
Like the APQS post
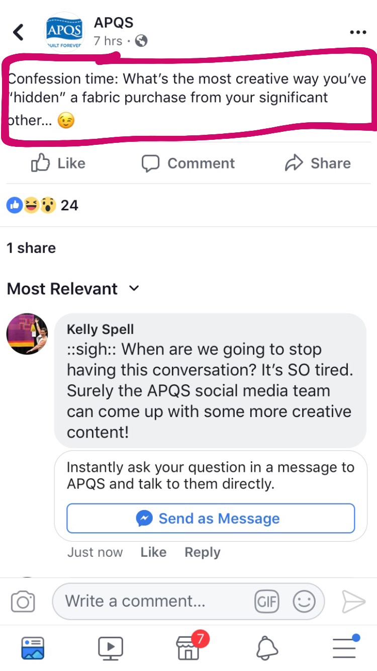point(58,163)
